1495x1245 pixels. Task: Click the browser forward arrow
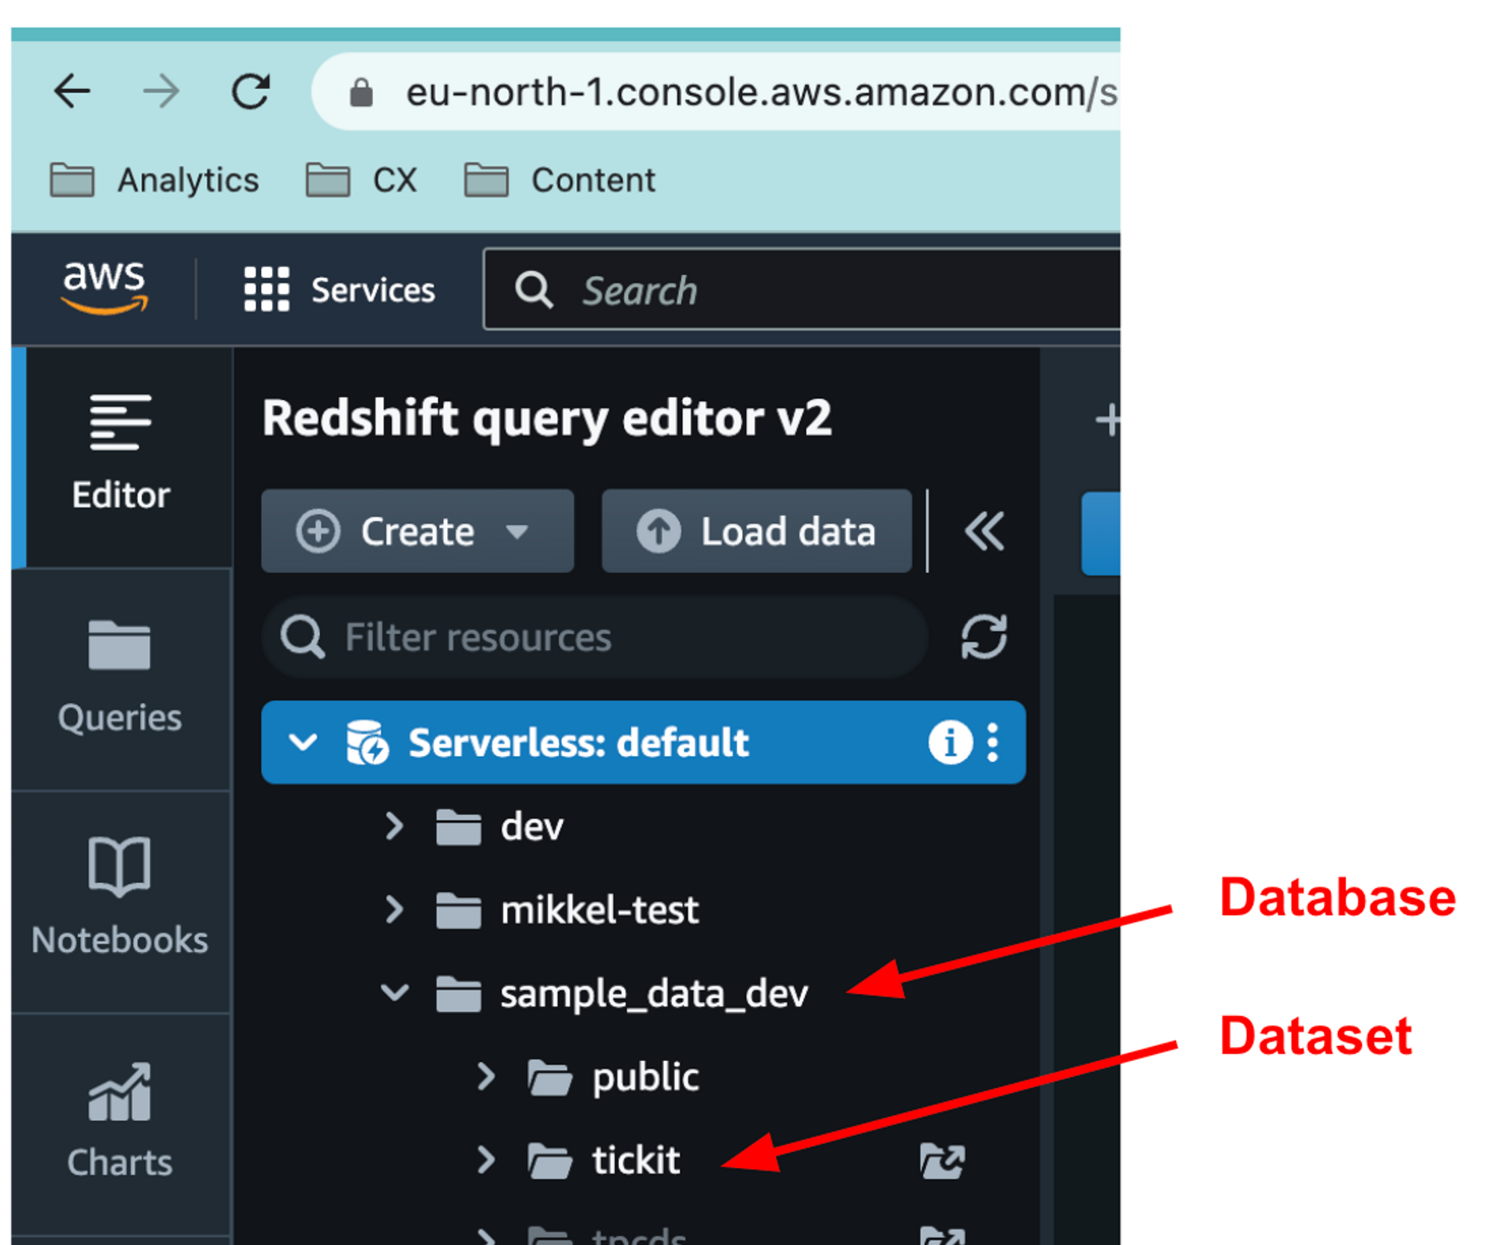tap(161, 92)
